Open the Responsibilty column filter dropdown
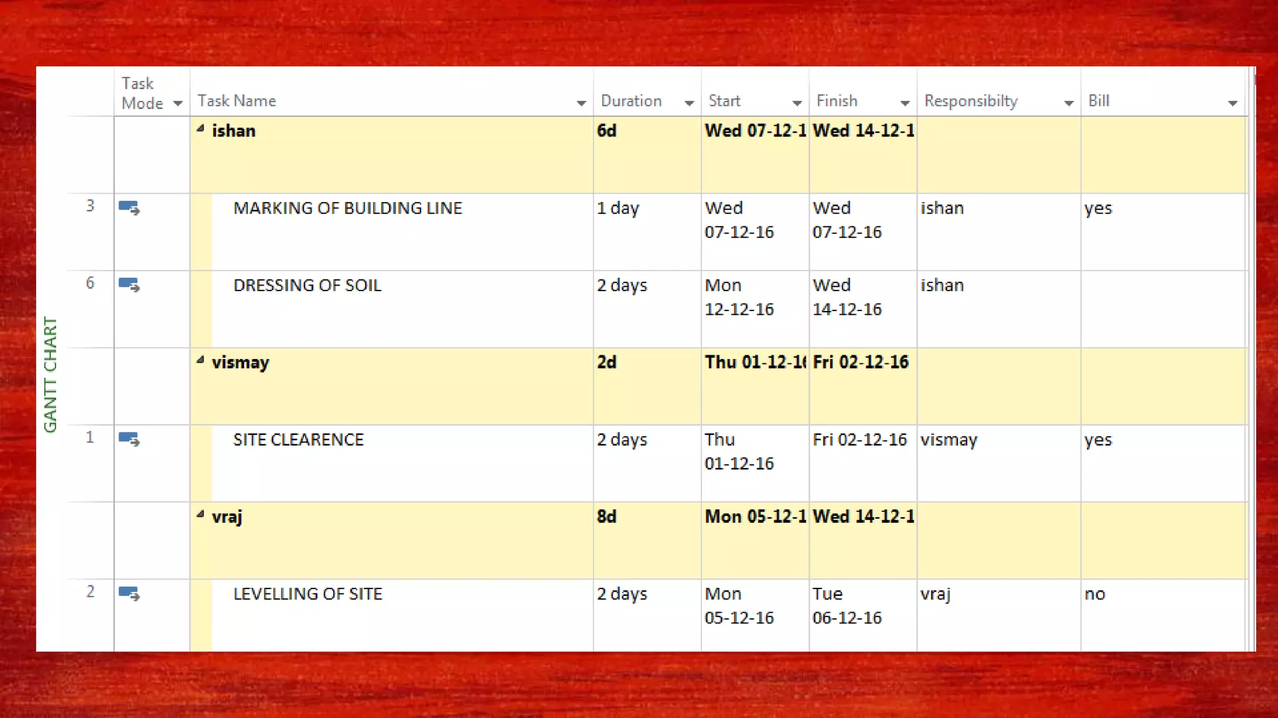The width and height of the screenshot is (1278, 718). click(1068, 103)
